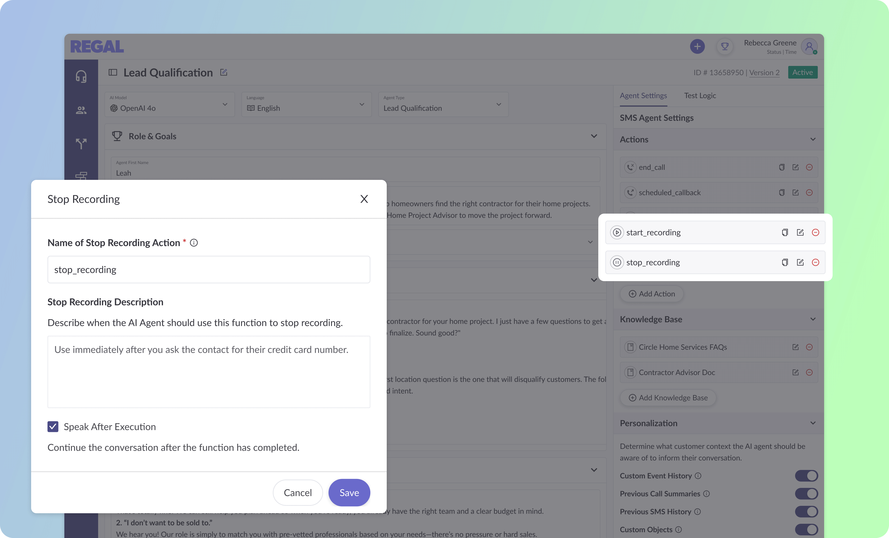Remove Contractor Advisor Doc knowledge base
Screen dimensions: 889x538
tap(809, 372)
